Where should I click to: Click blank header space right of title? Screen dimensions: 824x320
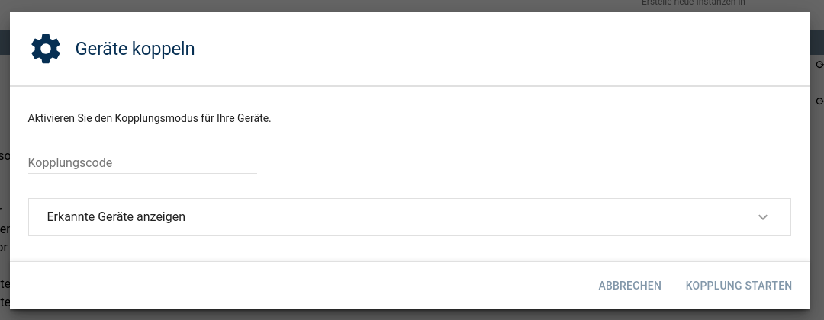[496, 50]
